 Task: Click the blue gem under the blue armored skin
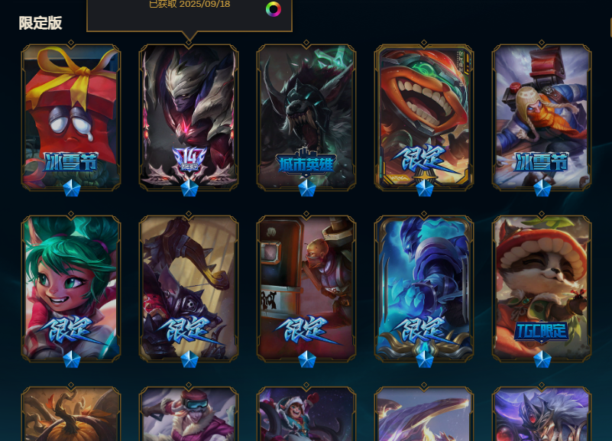(425, 359)
